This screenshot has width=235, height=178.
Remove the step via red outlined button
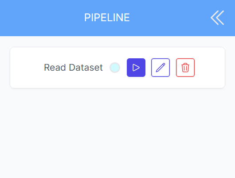pos(185,68)
